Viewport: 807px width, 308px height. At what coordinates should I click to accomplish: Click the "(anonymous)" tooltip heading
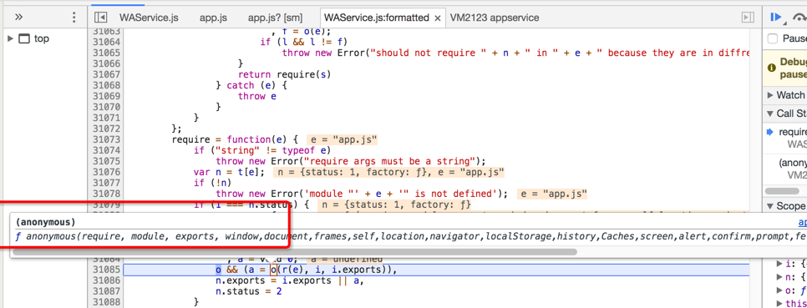tap(46, 223)
